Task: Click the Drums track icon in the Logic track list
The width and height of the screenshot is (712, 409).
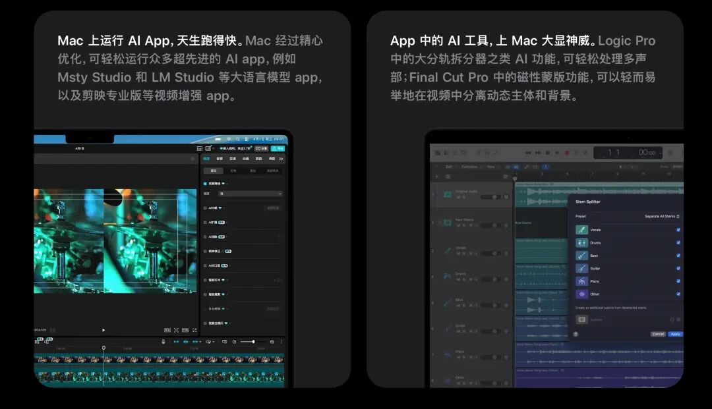Action: [447, 276]
